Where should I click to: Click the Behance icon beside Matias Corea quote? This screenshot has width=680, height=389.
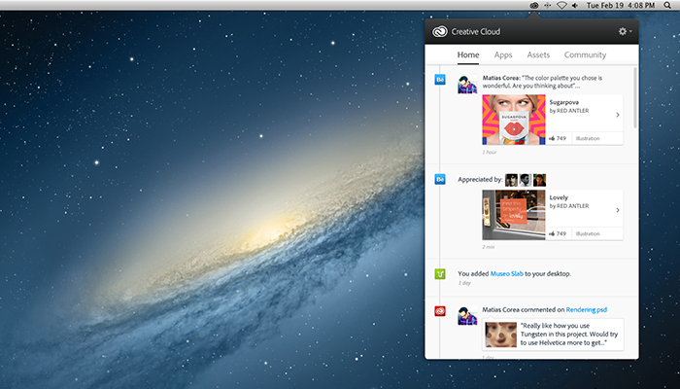[x=440, y=80]
